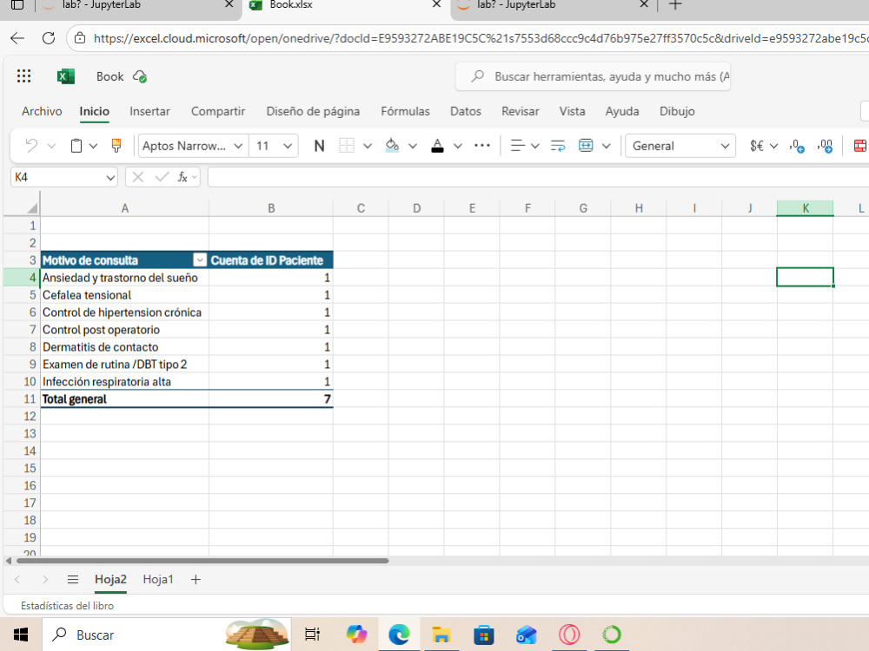Go to previous sheet arrow
Screen dimensions: 869x651
pos(17,580)
